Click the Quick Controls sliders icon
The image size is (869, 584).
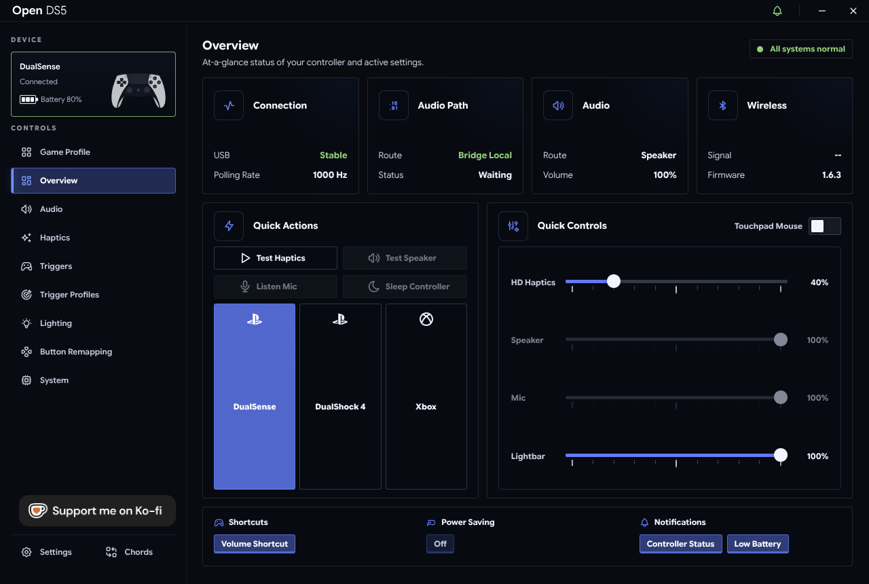coord(513,225)
